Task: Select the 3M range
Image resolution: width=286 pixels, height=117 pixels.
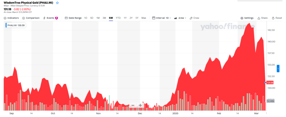Action: pyautogui.click(x=104, y=18)
